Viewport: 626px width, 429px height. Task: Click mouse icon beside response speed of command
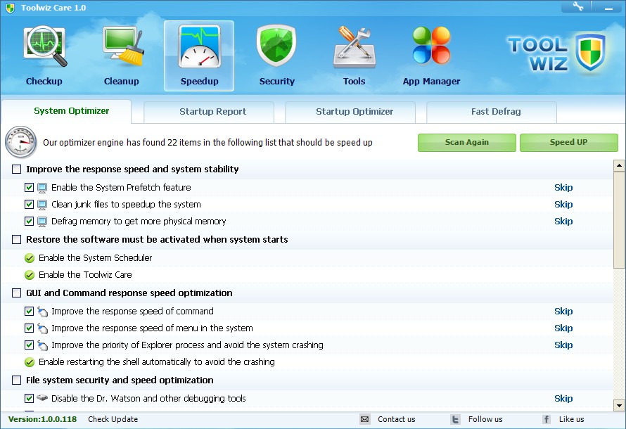point(42,312)
